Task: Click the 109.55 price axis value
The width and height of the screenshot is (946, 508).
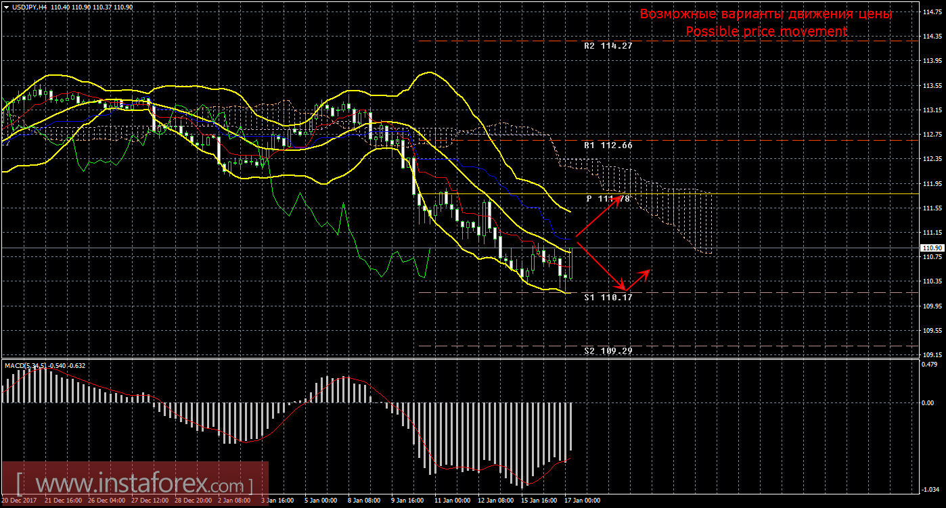Action: tap(932, 330)
